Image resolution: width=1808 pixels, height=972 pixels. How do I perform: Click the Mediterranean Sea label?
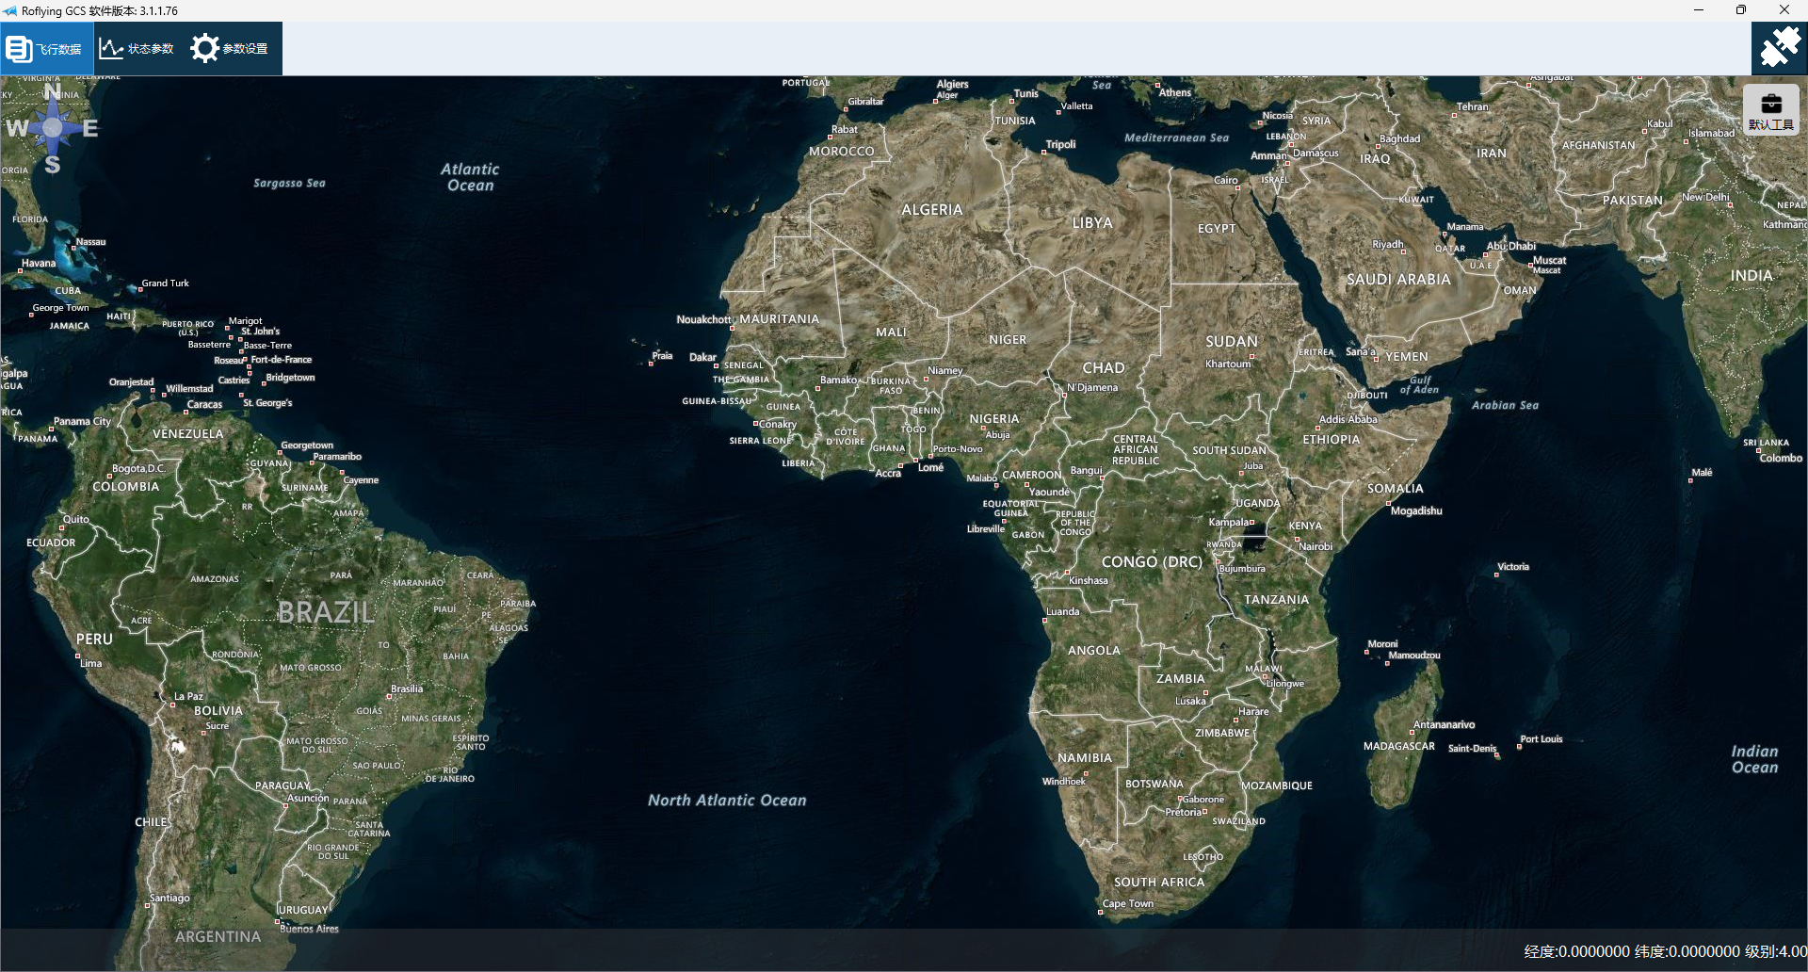coord(1177,138)
